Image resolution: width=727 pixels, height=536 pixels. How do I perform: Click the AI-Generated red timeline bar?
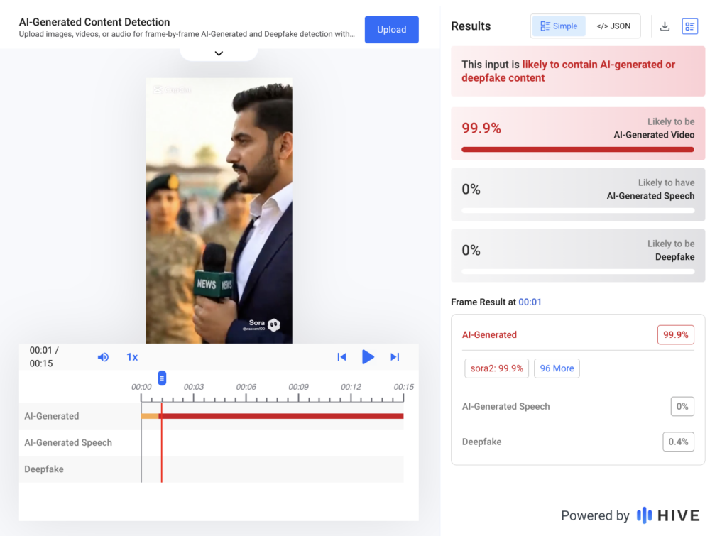(x=284, y=416)
